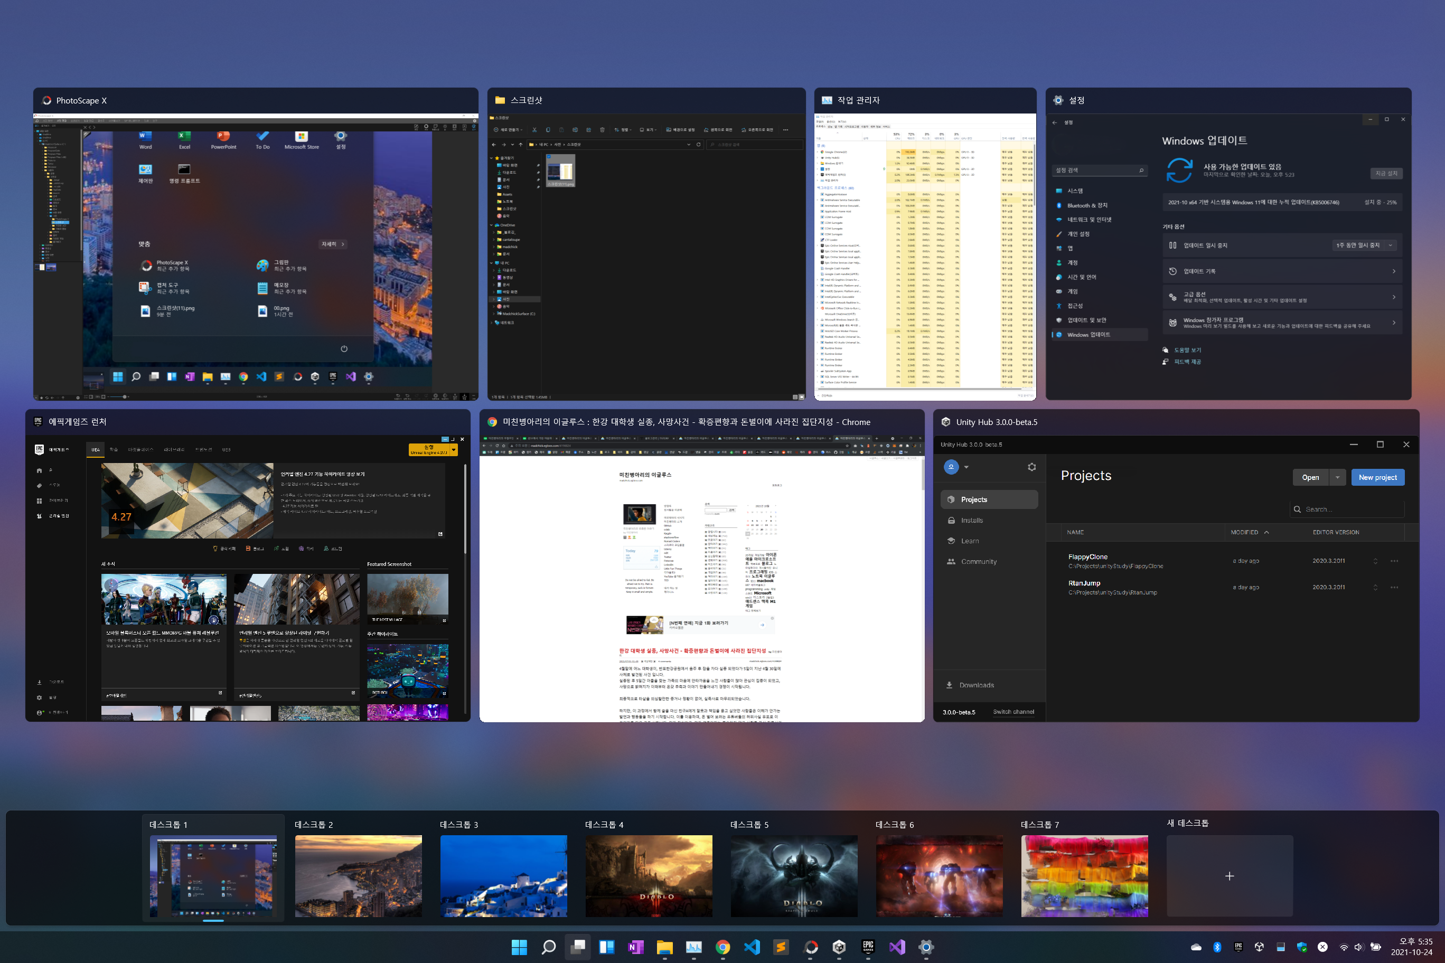Switch to the 데스크톱 4 Diablo desktop thumbnail
Viewport: 1445px width, 963px height.
click(x=649, y=876)
